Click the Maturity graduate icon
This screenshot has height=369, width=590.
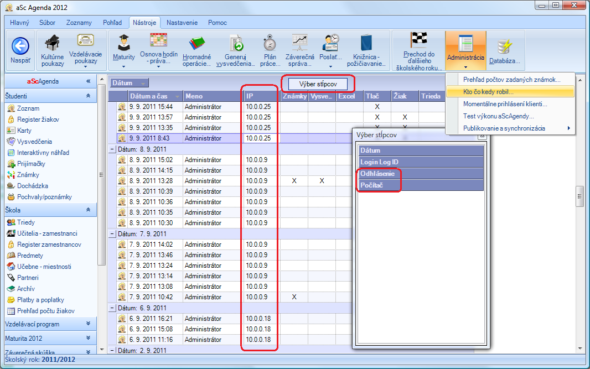pyautogui.click(x=124, y=43)
